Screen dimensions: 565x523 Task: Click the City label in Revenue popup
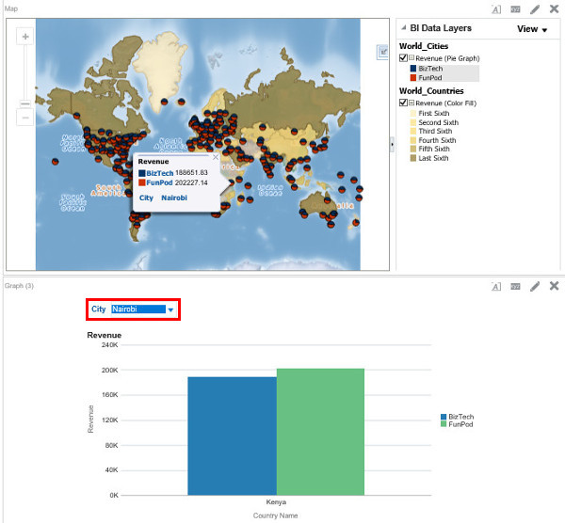point(146,198)
